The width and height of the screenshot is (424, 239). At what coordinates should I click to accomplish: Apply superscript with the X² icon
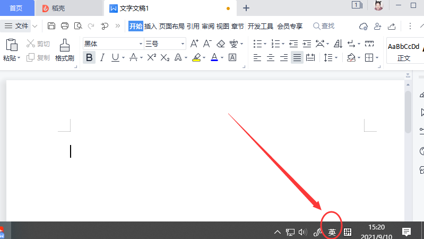click(151, 57)
